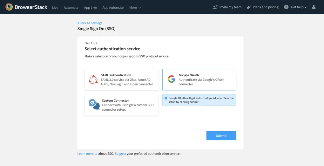The image size is (324, 166).
Task: Click the Custom Connector gear chat icon
Action: pyautogui.click(x=94, y=104)
